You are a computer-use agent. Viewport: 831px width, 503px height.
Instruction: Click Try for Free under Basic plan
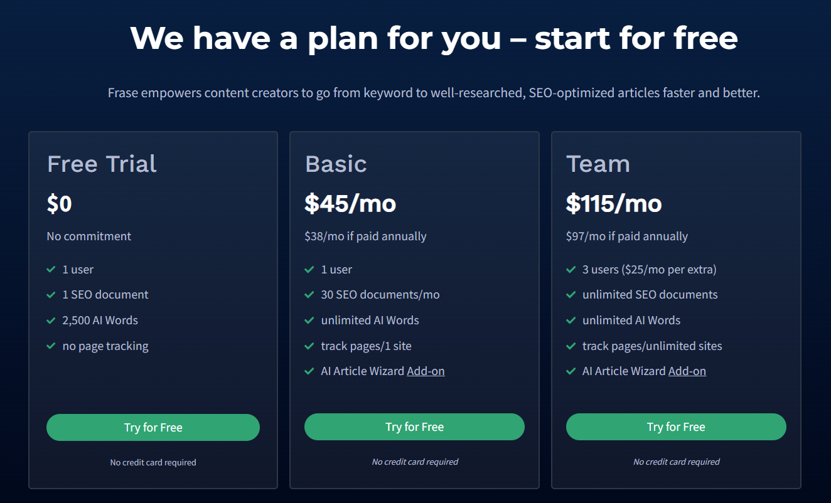[414, 426]
